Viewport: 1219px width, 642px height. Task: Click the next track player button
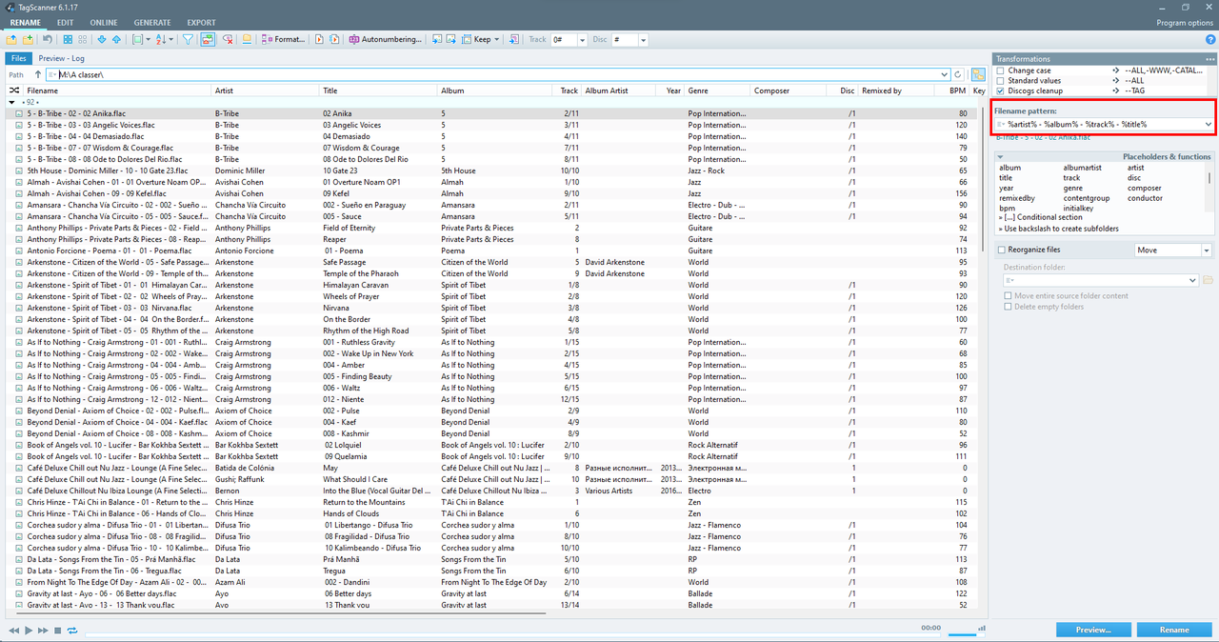coord(43,631)
